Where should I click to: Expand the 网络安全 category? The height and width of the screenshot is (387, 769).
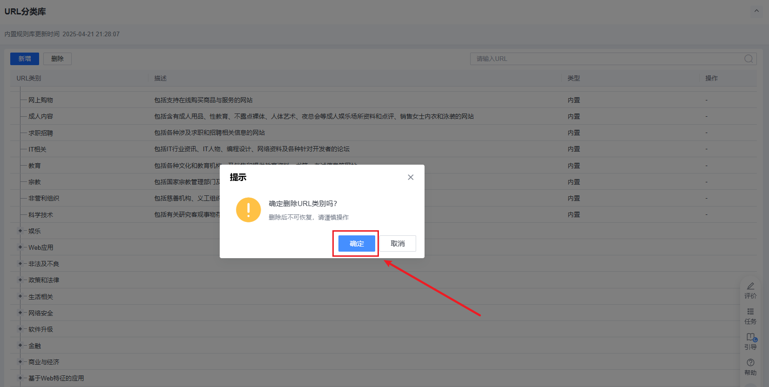click(x=20, y=313)
